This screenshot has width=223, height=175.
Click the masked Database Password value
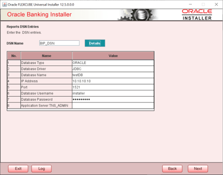pyautogui.click(x=113, y=100)
